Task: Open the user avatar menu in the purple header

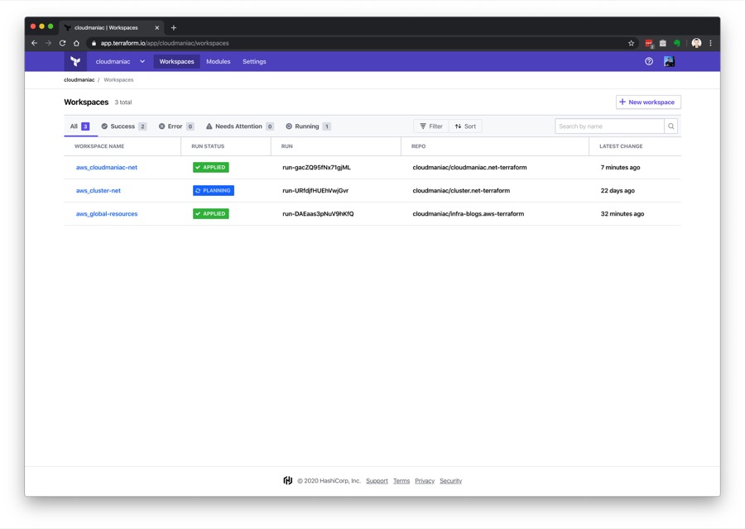Action: 669,61
